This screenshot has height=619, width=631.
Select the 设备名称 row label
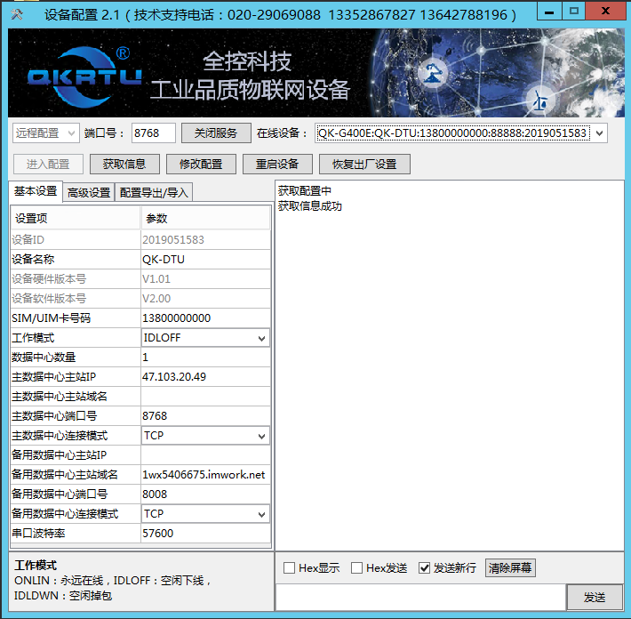pyautogui.click(x=33, y=260)
